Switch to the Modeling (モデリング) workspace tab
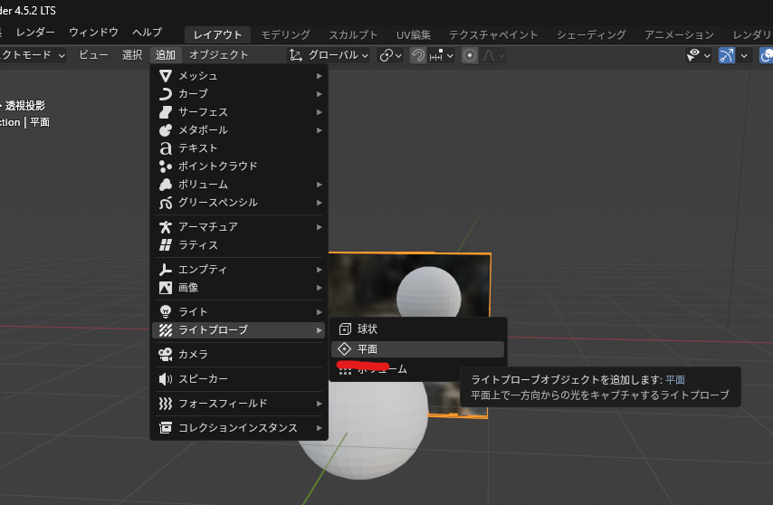Viewport: 773px width, 505px height. [x=285, y=34]
